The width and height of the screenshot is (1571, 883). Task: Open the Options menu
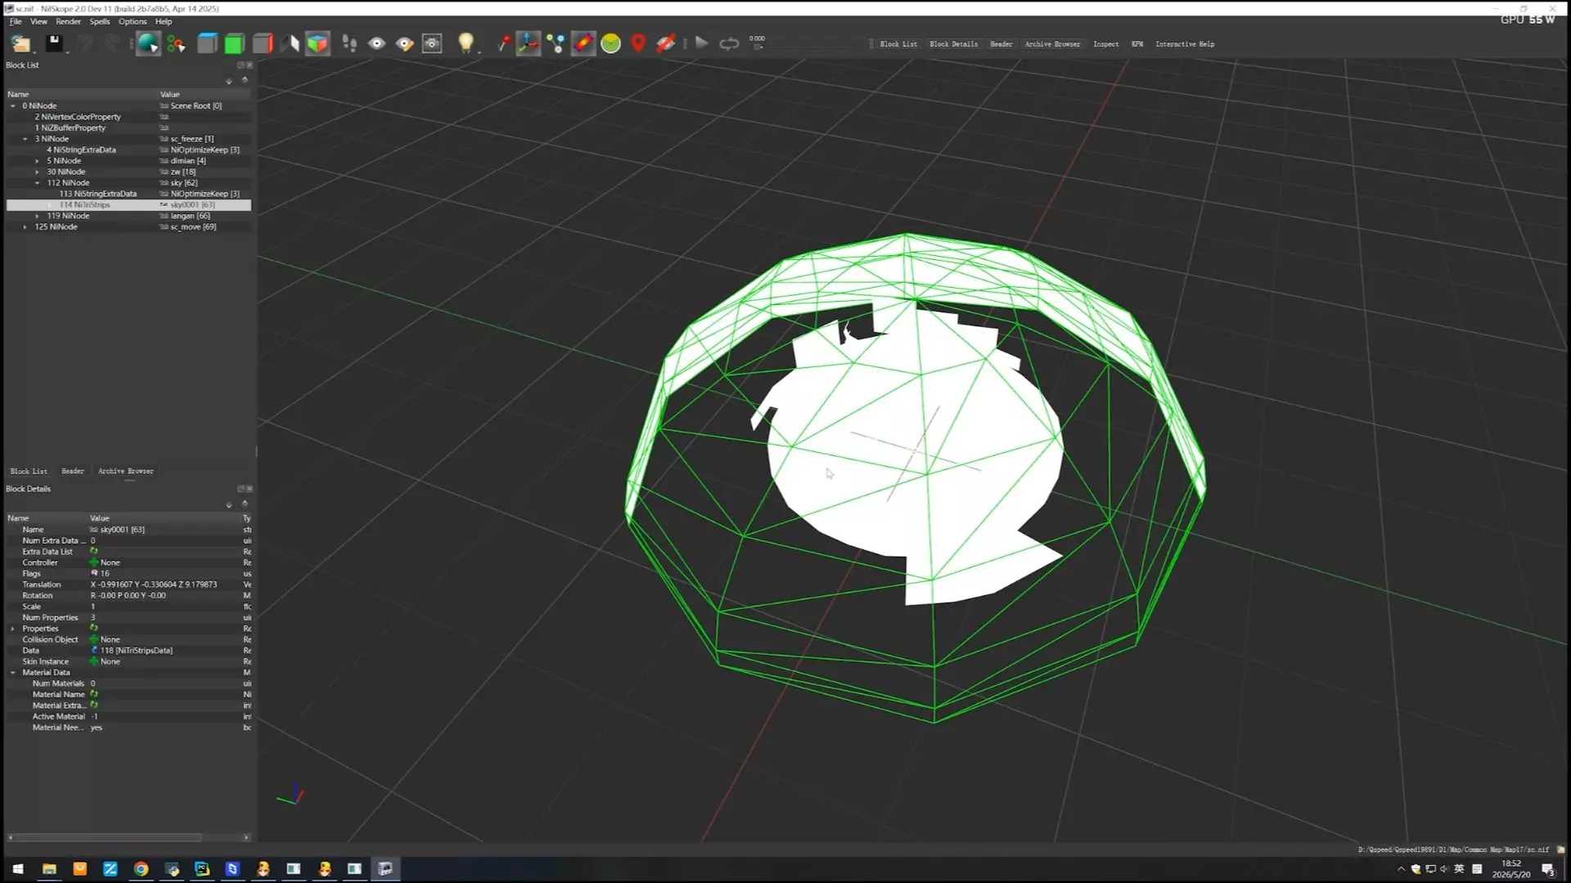click(x=133, y=22)
